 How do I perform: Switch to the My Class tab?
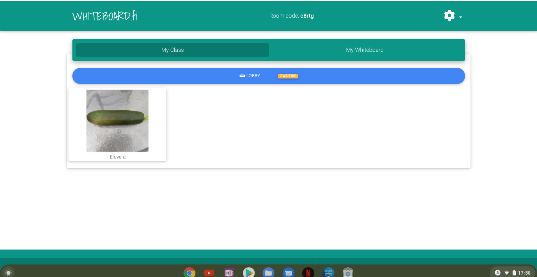coord(172,50)
